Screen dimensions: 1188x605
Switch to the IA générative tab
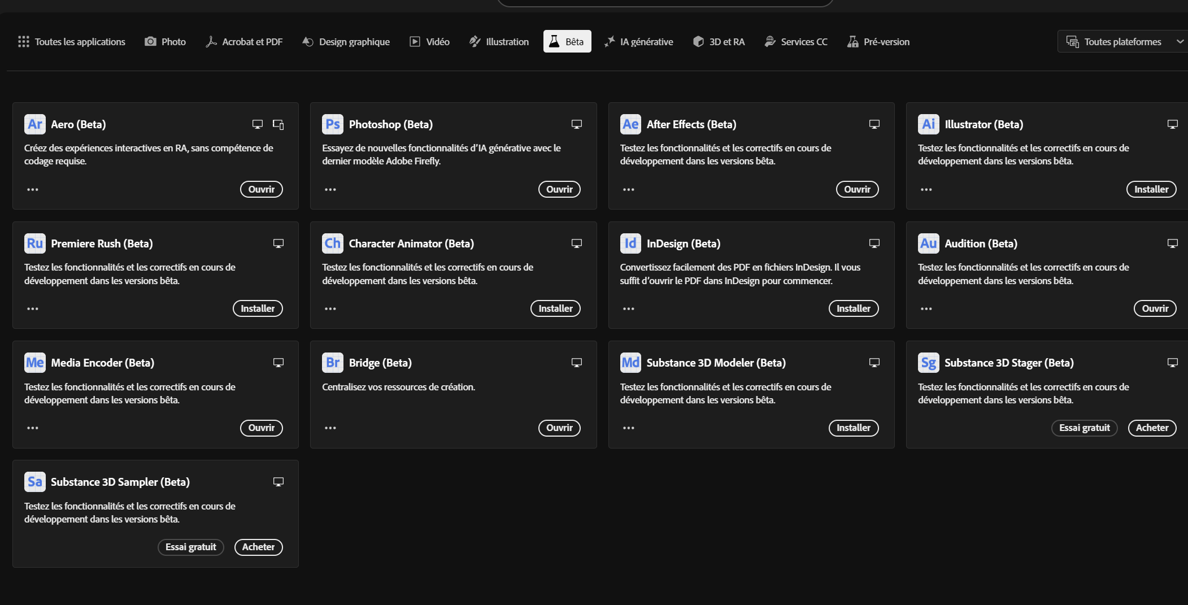click(639, 42)
